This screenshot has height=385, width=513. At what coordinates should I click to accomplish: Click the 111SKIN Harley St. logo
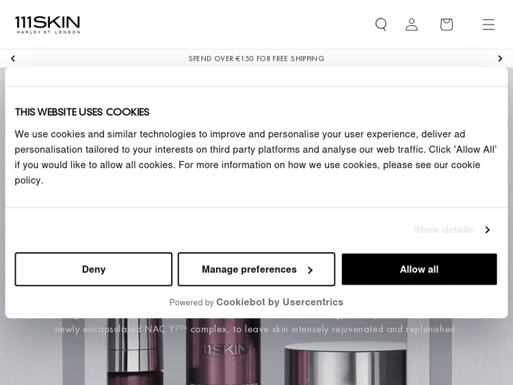pos(48,25)
